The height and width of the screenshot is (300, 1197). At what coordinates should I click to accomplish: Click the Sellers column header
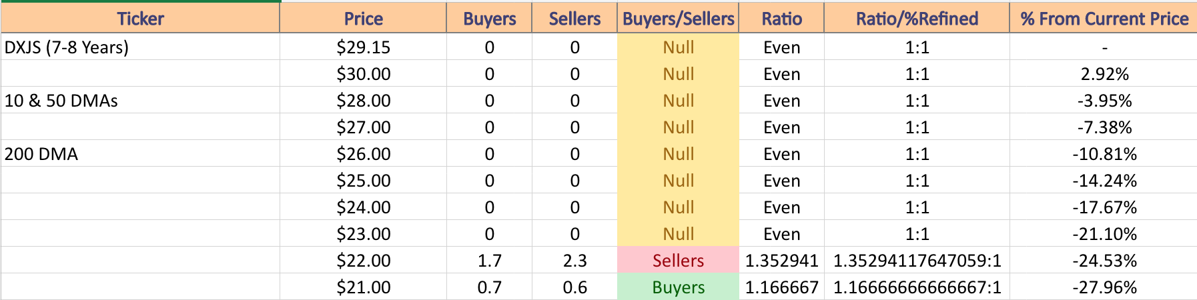point(574,19)
